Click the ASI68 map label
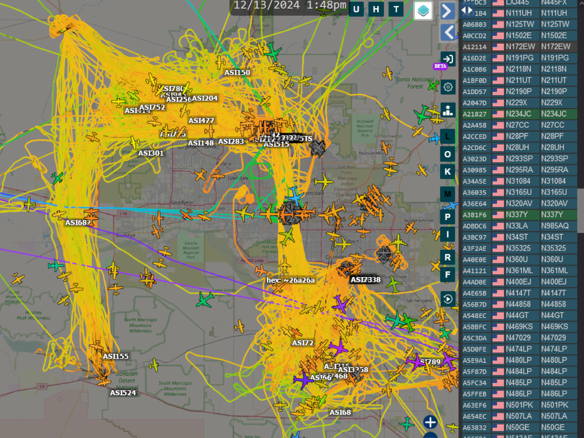Image resolution: width=584 pixels, height=438 pixels. click(x=340, y=412)
